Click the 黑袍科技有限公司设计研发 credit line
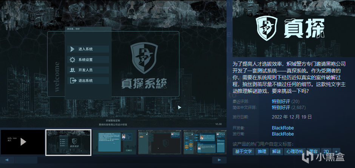Image resolution: width=355 pixels, height=168 pixels. [113, 125]
